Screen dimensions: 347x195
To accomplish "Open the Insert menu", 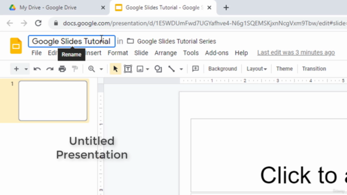I will (93, 53).
